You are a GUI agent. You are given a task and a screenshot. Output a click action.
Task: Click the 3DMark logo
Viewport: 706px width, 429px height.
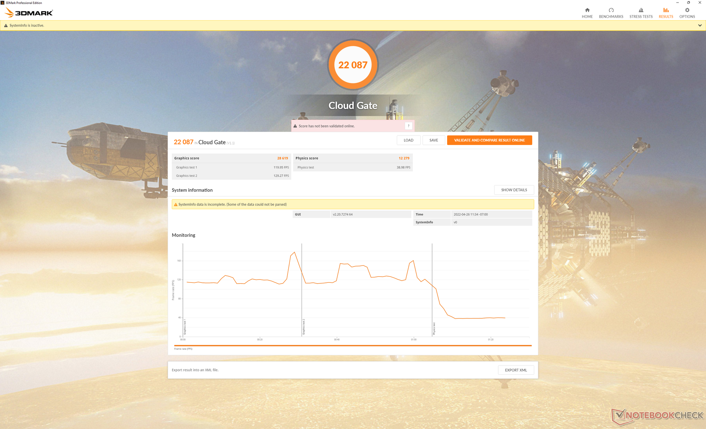tap(29, 13)
